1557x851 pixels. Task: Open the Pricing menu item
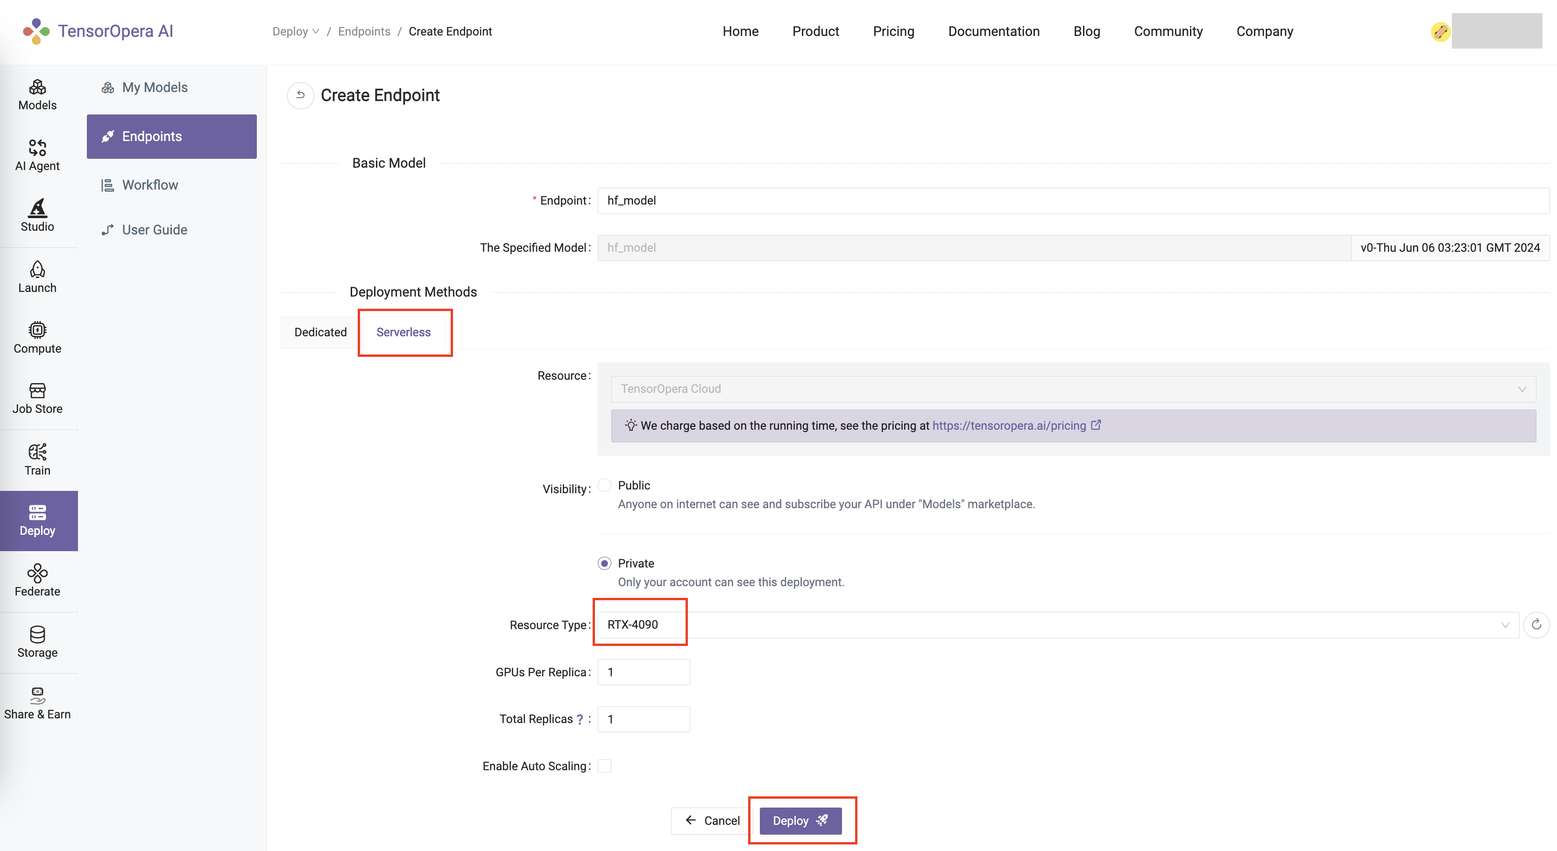click(893, 31)
